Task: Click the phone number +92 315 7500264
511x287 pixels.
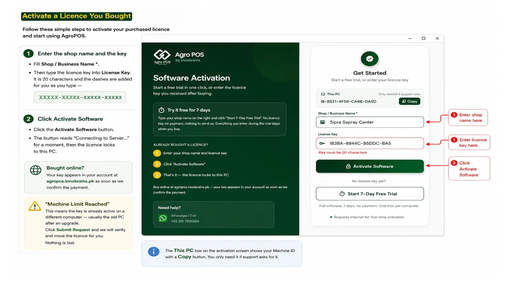Action: click(185, 221)
